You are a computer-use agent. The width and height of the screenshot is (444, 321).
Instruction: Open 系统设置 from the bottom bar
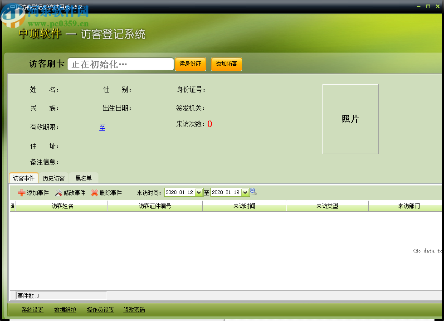[32, 310]
